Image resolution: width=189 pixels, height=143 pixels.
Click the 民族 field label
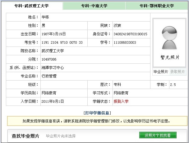coord(105,26)
